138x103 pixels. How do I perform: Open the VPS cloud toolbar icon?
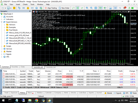tap(36, 8)
